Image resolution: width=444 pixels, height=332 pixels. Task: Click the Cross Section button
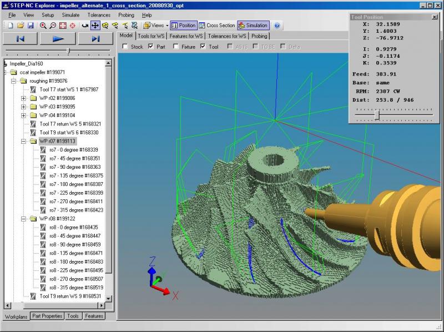point(217,26)
